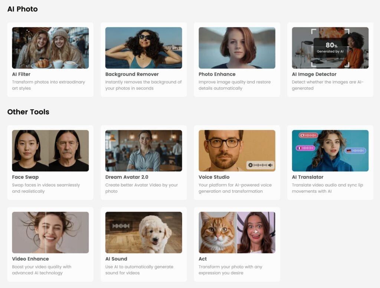Click the 80% Generated by AI badge

(330, 48)
